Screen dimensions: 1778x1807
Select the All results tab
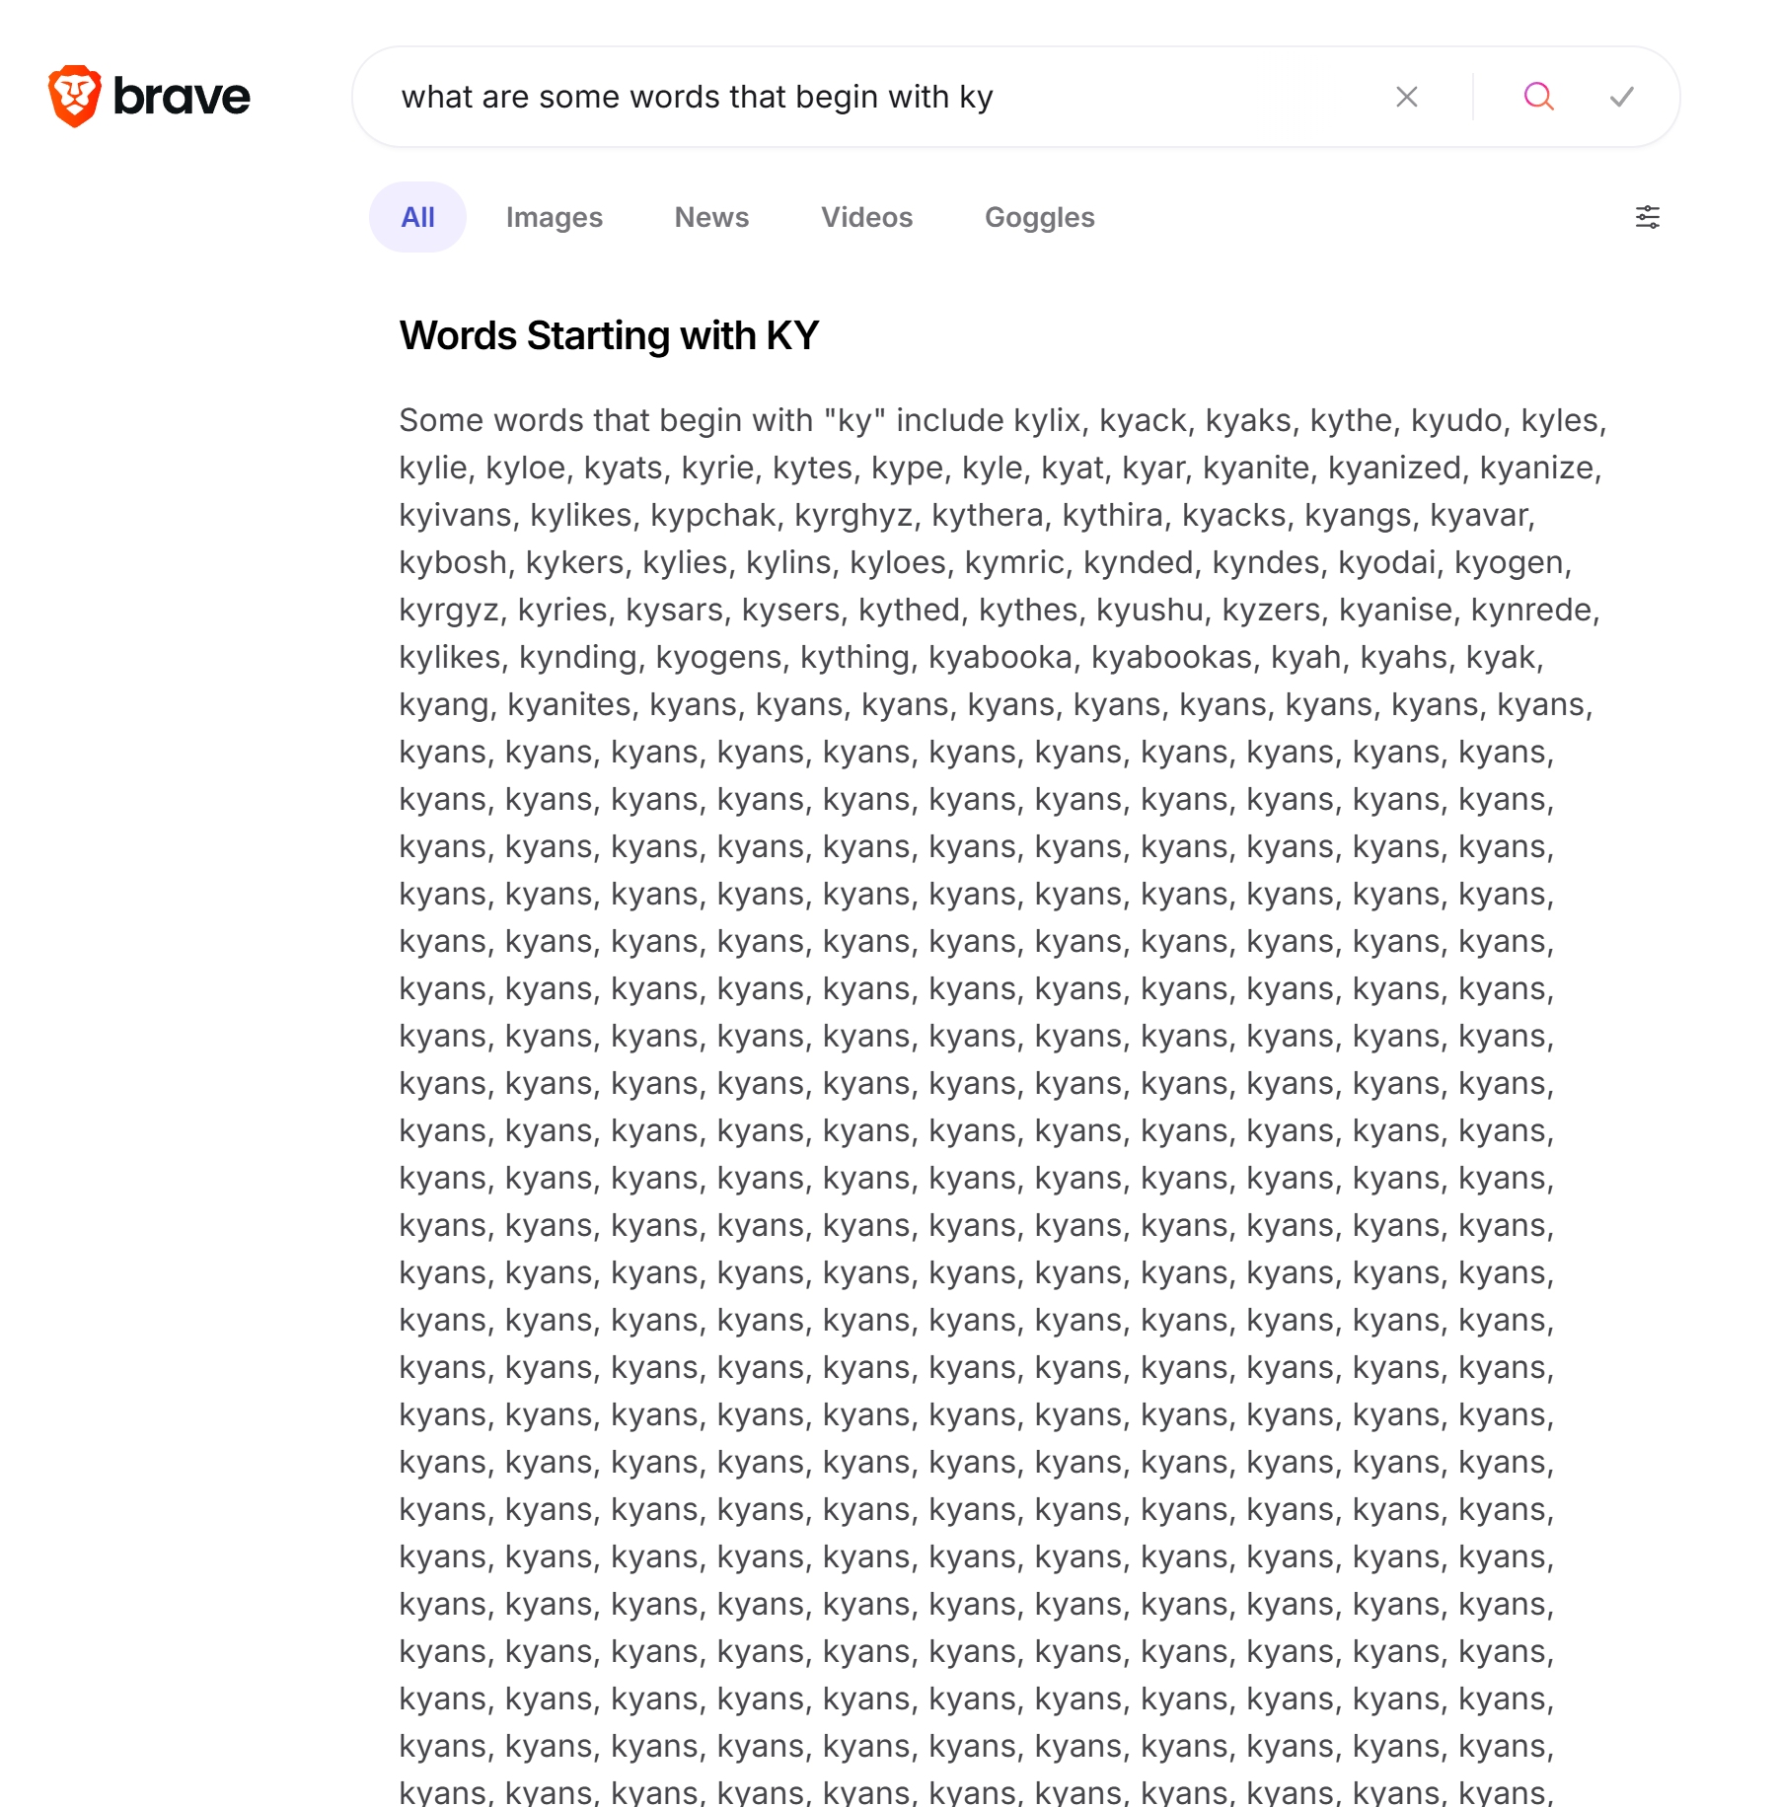click(x=417, y=217)
